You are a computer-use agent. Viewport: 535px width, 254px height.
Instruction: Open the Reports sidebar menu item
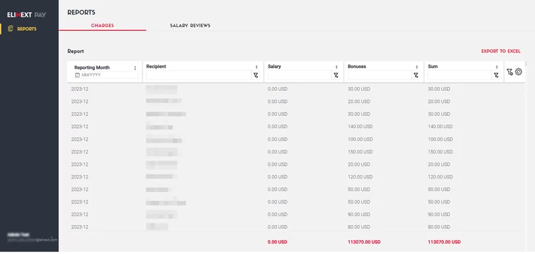(x=22, y=29)
